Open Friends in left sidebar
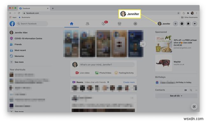The width and height of the screenshot is (207, 122). [x=16, y=44]
